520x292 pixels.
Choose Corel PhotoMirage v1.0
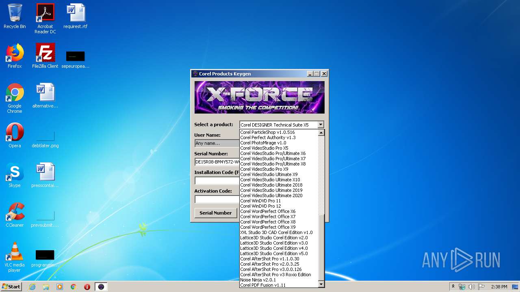pos(279,143)
